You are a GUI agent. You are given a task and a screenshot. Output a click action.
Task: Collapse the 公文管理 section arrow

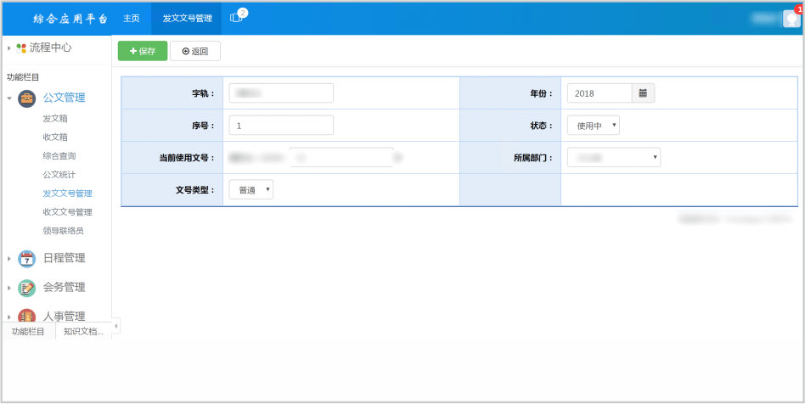[x=8, y=98]
